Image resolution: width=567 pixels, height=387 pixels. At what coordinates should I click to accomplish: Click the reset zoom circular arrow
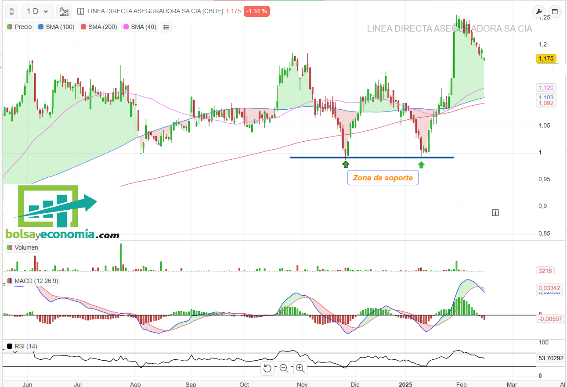point(267,369)
